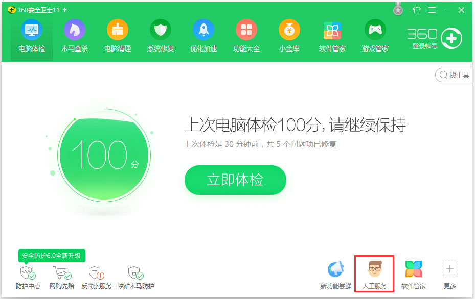
Task: Open the hamburger main menu
Action: point(432,9)
